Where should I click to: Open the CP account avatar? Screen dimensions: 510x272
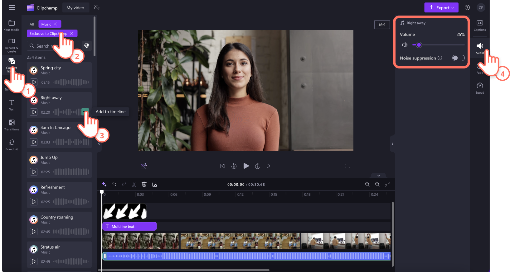[481, 7]
